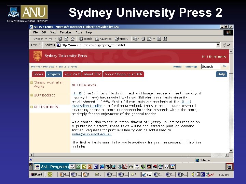
Task: Click the vertical scrollbar down arrow
Action: [231, 151]
